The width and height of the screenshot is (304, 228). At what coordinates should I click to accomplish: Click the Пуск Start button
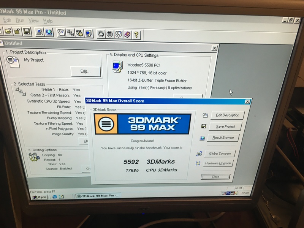[40, 197]
